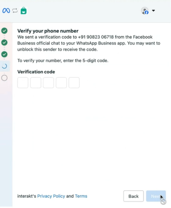Viewport: 171px width, 208px height.
Task: Open interakt's Privacy Policy link
Action: pos(51,196)
